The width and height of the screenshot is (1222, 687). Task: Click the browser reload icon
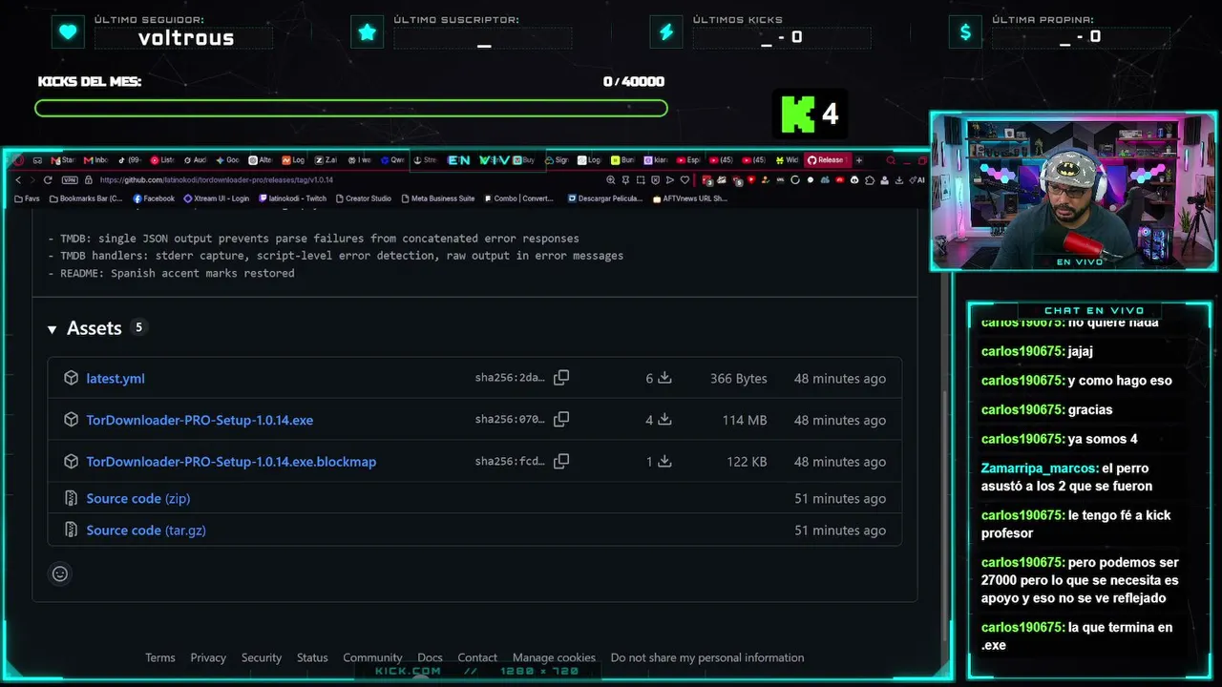48,179
